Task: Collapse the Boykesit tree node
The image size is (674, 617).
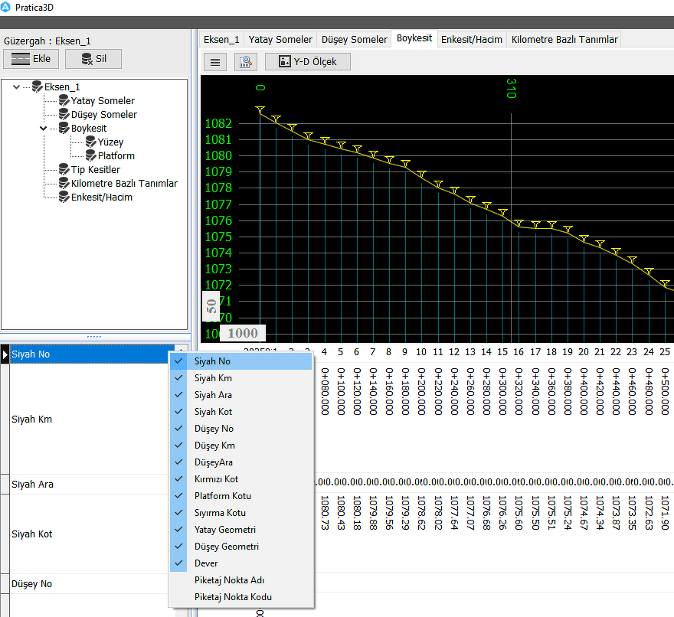Action: (44, 129)
